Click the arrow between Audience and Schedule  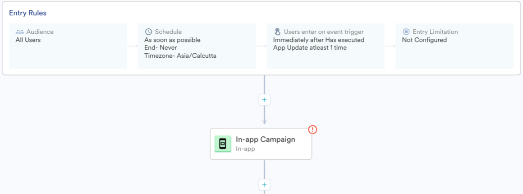coord(133,46)
